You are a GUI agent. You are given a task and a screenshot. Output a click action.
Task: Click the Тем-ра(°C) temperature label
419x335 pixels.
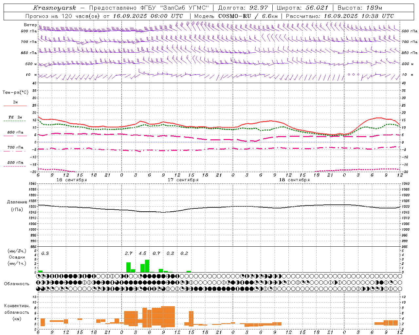[x=15, y=93]
